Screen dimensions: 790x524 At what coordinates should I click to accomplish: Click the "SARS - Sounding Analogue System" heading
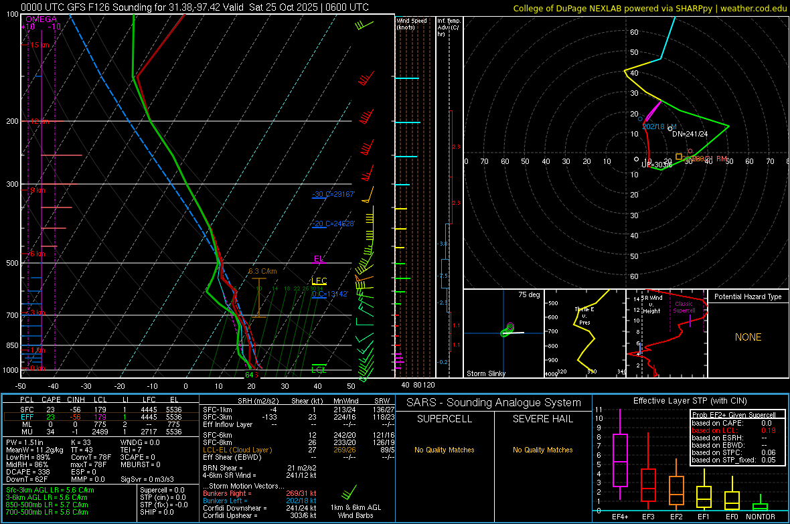pyautogui.click(x=493, y=403)
